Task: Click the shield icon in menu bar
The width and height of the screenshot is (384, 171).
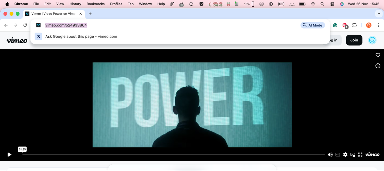Action: pos(201,4)
